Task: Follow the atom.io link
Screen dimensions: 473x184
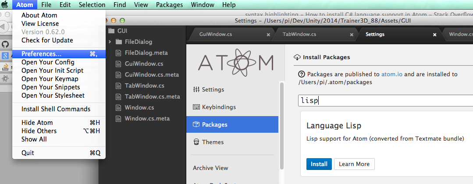Action: point(392,74)
